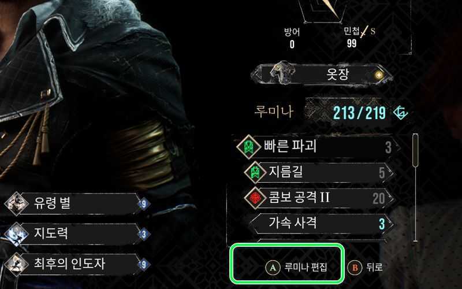This screenshot has width=462, height=289.
Task: Click the 최후의 인도자 cost badge 9
Action: point(144,264)
